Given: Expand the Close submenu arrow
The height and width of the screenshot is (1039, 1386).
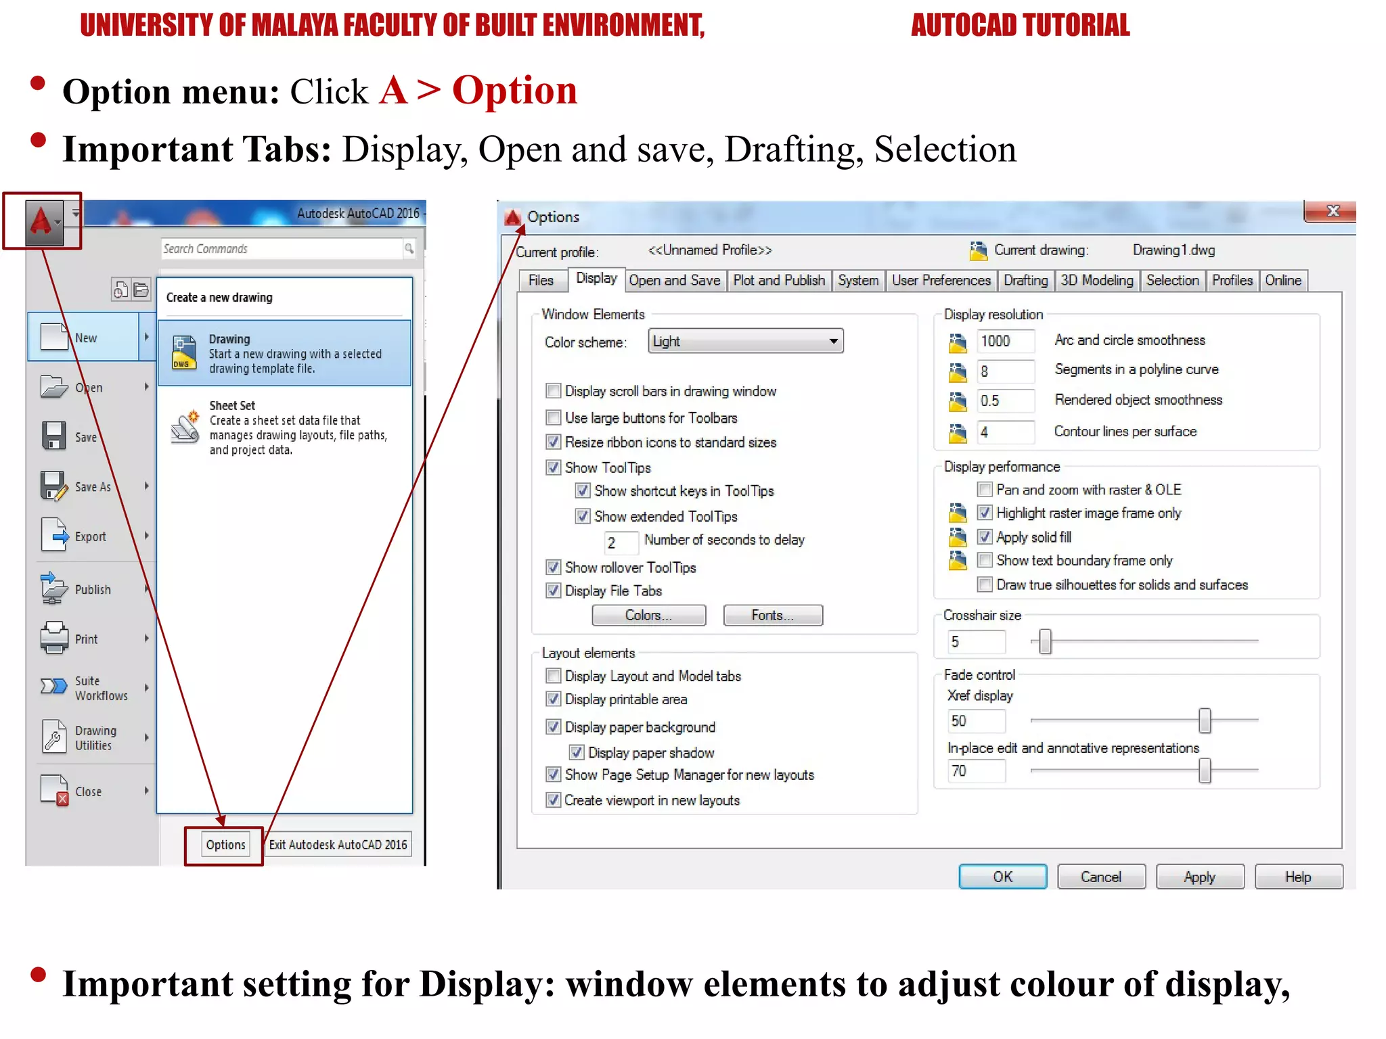Looking at the screenshot, I should [146, 790].
